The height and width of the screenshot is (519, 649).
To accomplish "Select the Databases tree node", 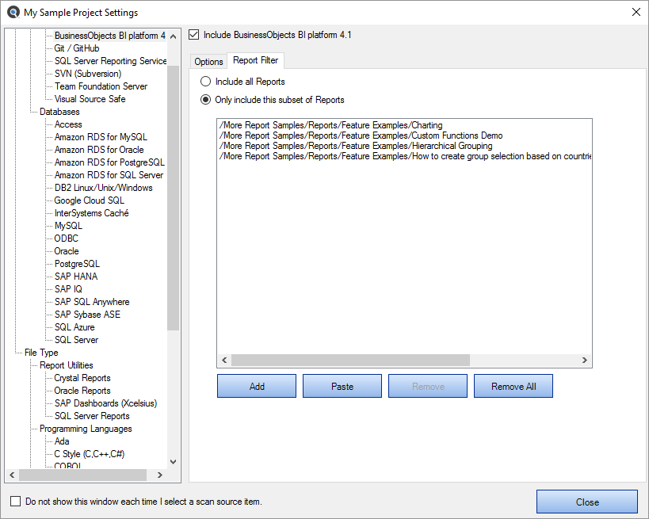I will [59, 112].
